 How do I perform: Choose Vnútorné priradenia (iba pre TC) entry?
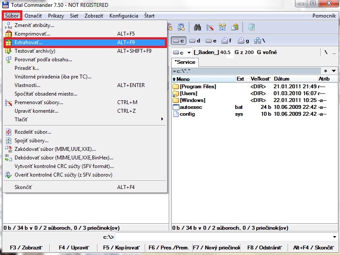[x=85, y=77]
